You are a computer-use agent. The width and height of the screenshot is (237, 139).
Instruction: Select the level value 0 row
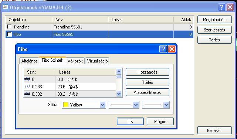click(70, 79)
